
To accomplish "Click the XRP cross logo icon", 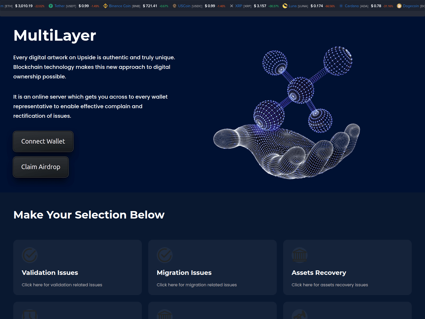I will click(x=232, y=6).
